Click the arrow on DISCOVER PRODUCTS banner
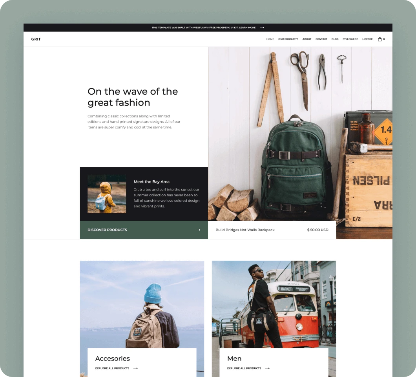 point(198,230)
